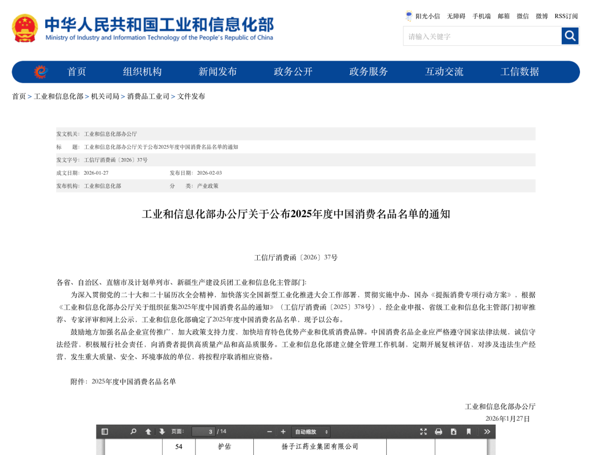Go to previous PDF page arrow
The image size is (596, 455).
[148, 432]
